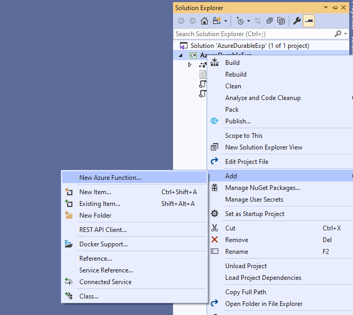
Task: Click the Docker whale icon
Action: tap(69, 244)
